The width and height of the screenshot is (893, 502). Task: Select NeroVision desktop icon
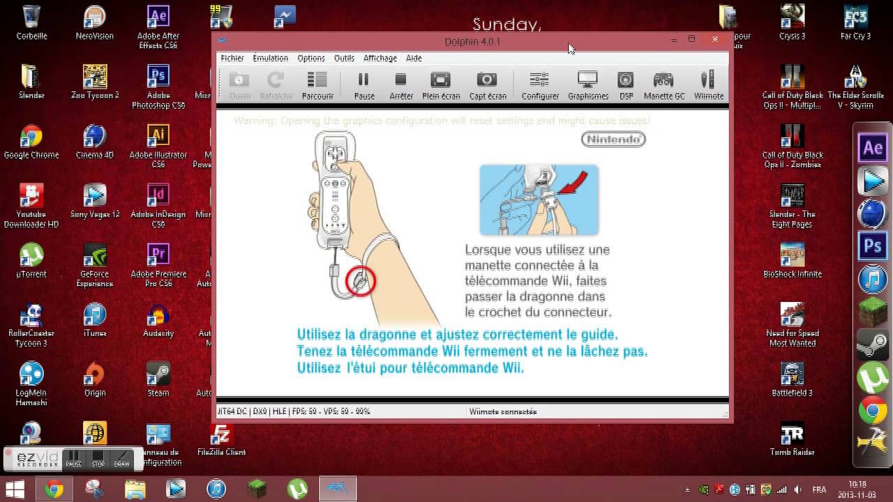(95, 22)
